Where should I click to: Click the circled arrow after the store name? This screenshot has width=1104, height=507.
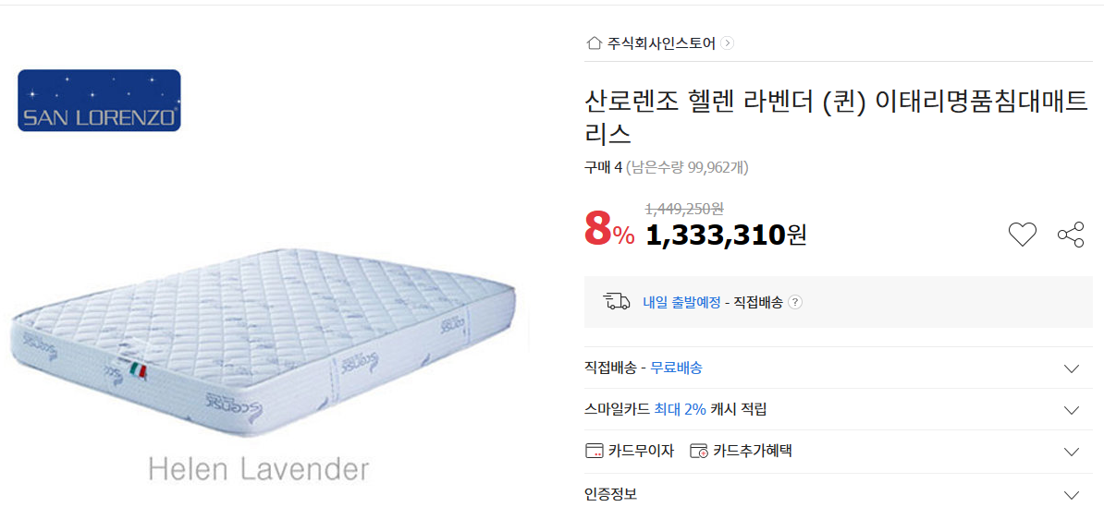pos(728,42)
